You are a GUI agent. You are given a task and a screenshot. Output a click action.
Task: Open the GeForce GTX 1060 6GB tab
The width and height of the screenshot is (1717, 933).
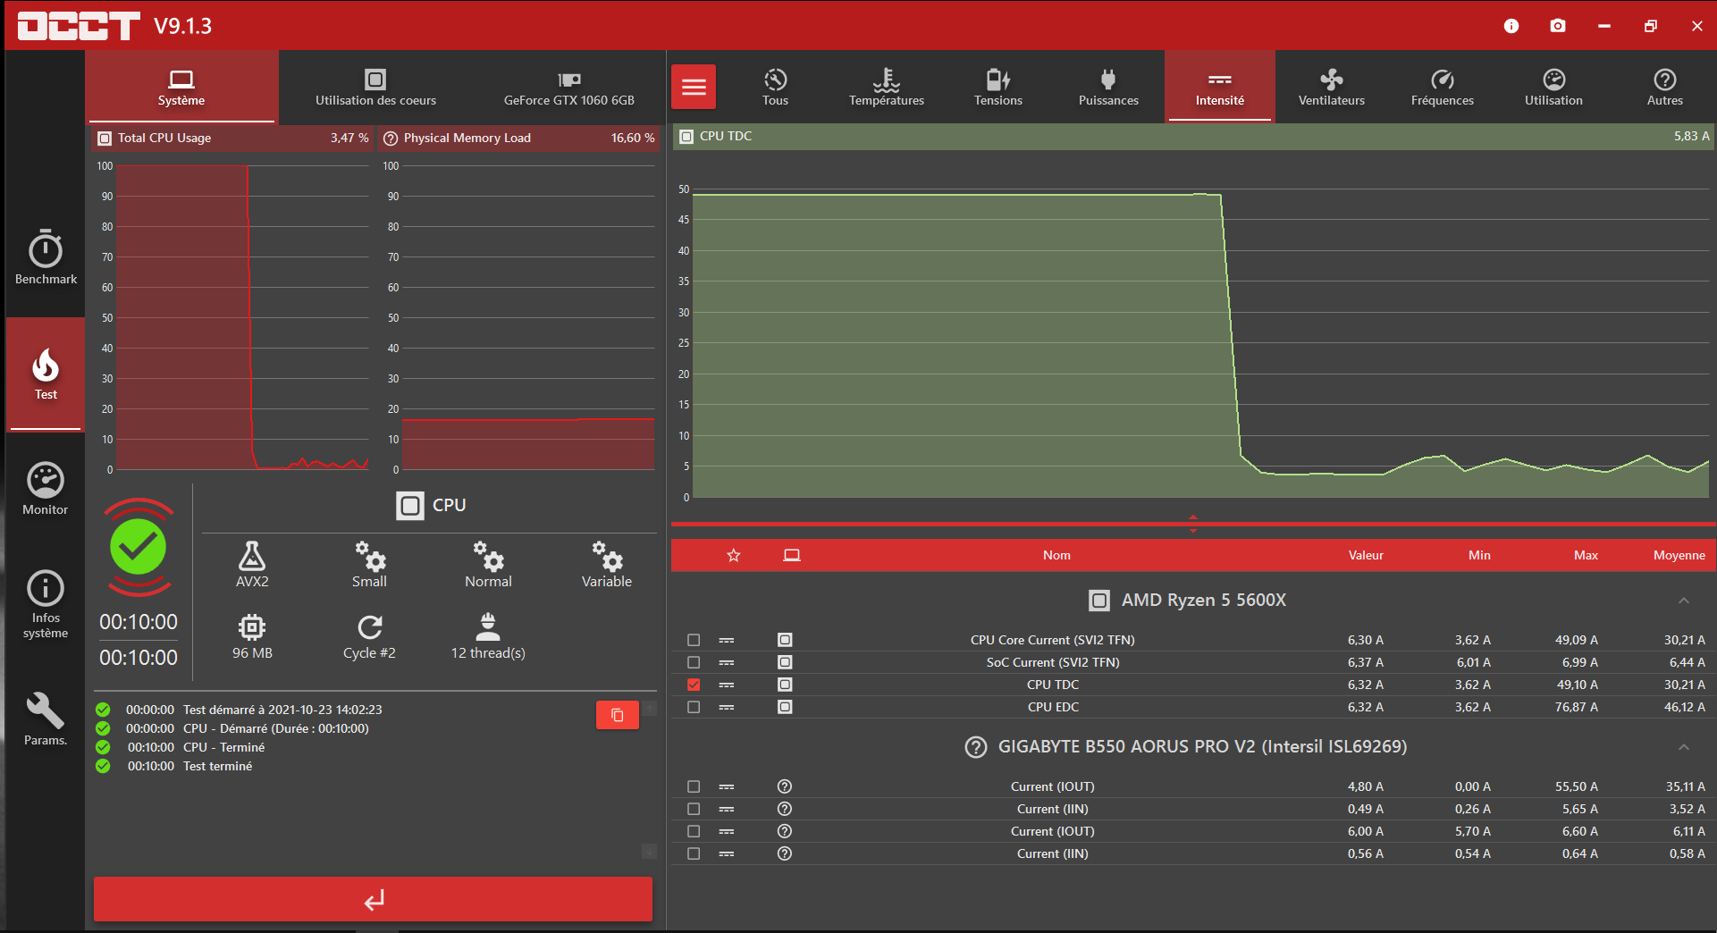(x=568, y=87)
